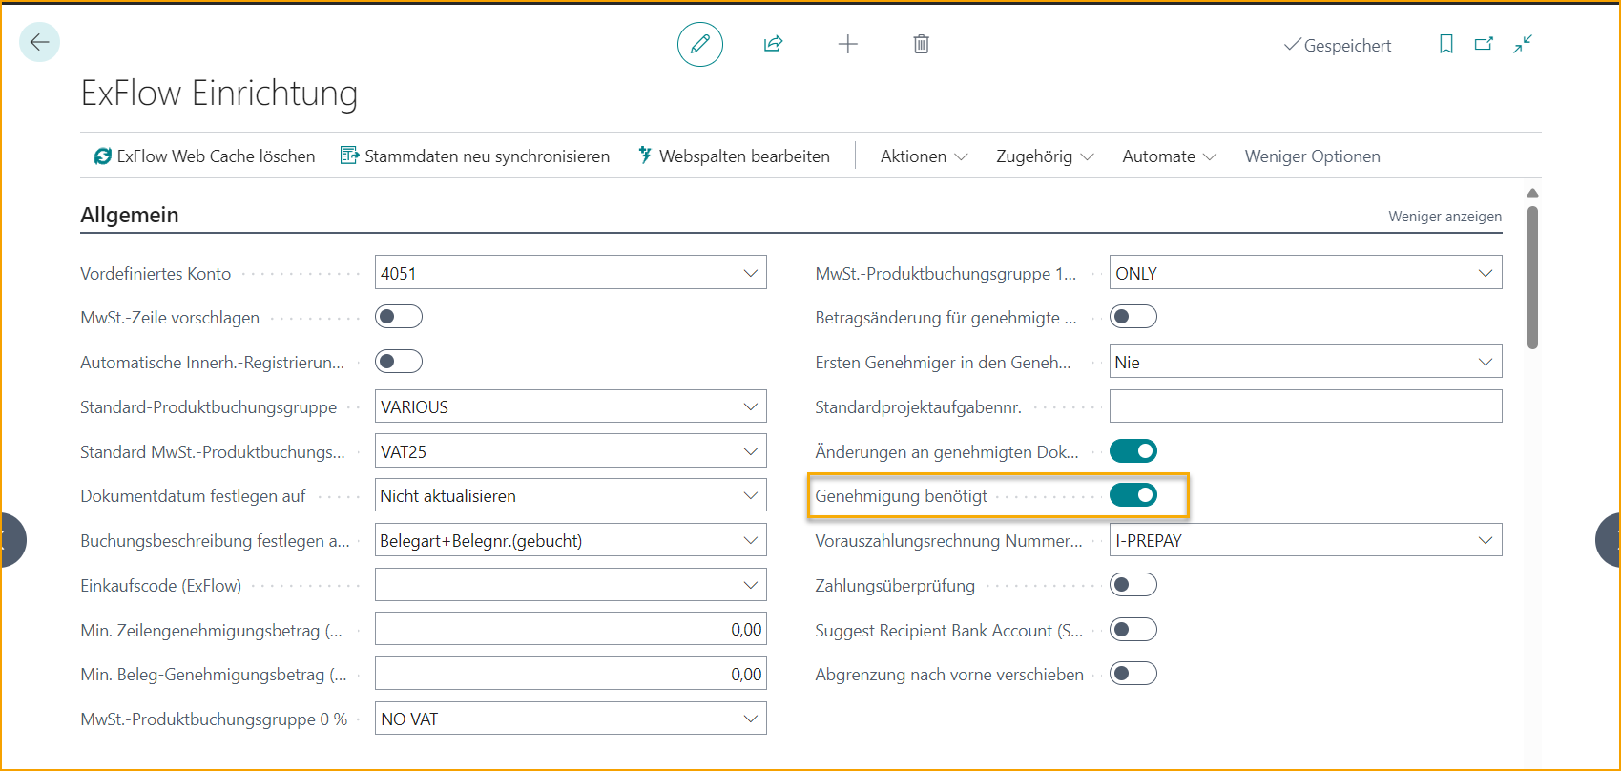The height and width of the screenshot is (771, 1621).
Task: Open the Aktionen menu
Action: pos(924,156)
